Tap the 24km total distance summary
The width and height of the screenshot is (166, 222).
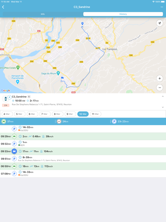(65, 121)
